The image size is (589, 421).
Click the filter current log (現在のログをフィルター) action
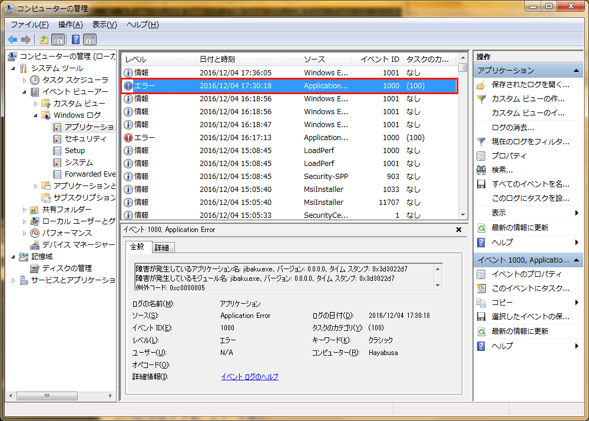pyautogui.click(x=530, y=141)
